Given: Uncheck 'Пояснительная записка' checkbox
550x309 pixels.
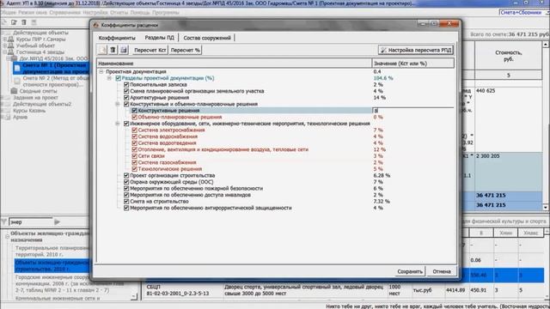Looking at the screenshot, I should [x=126, y=85].
